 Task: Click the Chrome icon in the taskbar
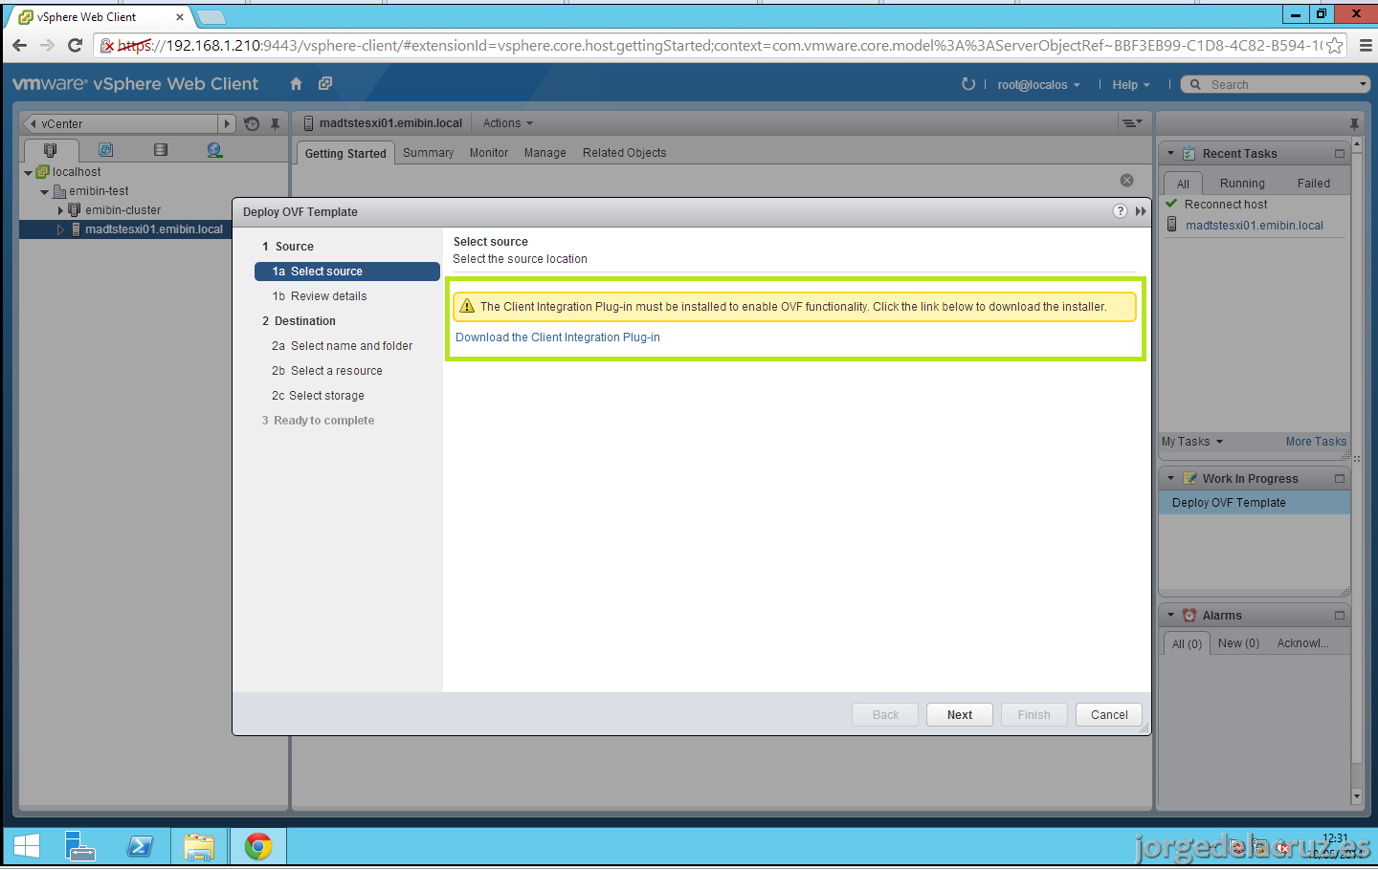tap(258, 847)
